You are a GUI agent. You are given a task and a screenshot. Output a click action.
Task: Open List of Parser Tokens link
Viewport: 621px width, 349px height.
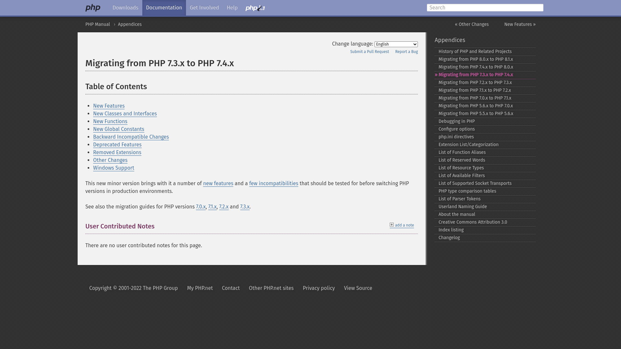(x=485, y=199)
